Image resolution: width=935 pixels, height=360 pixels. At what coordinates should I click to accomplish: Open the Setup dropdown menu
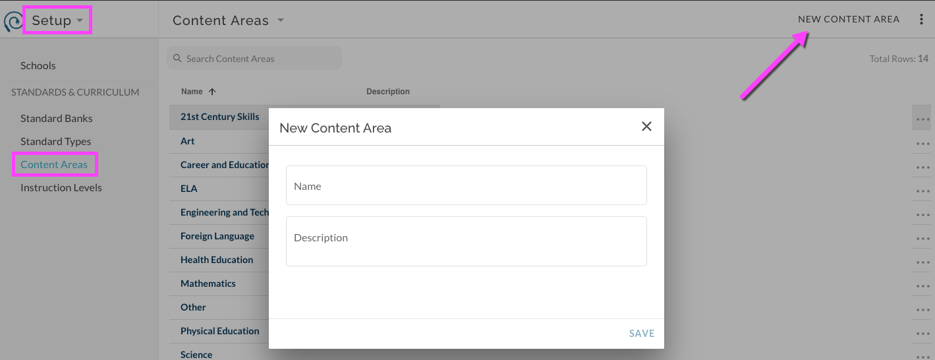point(57,20)
